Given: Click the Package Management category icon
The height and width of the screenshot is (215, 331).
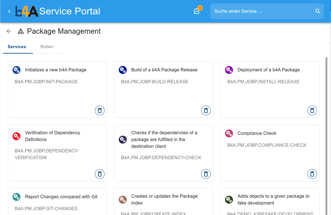Looking at the screenshot, I should pos(20,31).
